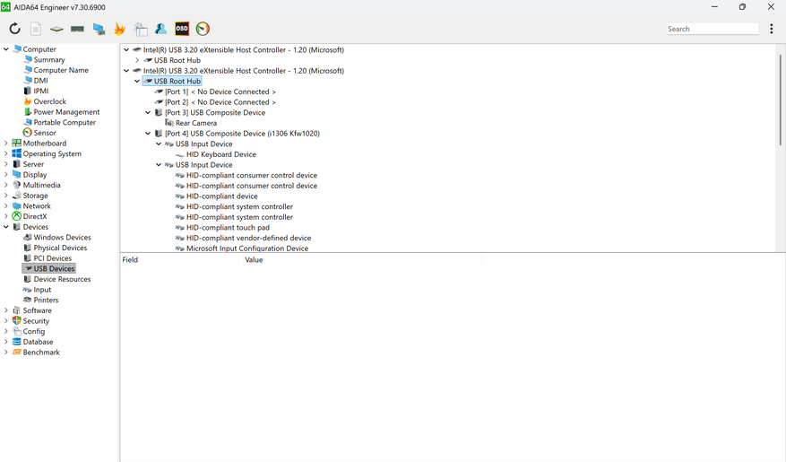Select Port 1 No Device Connected
Image resolution: width=786 pixels, height=462 pixels.
point(220,92)
